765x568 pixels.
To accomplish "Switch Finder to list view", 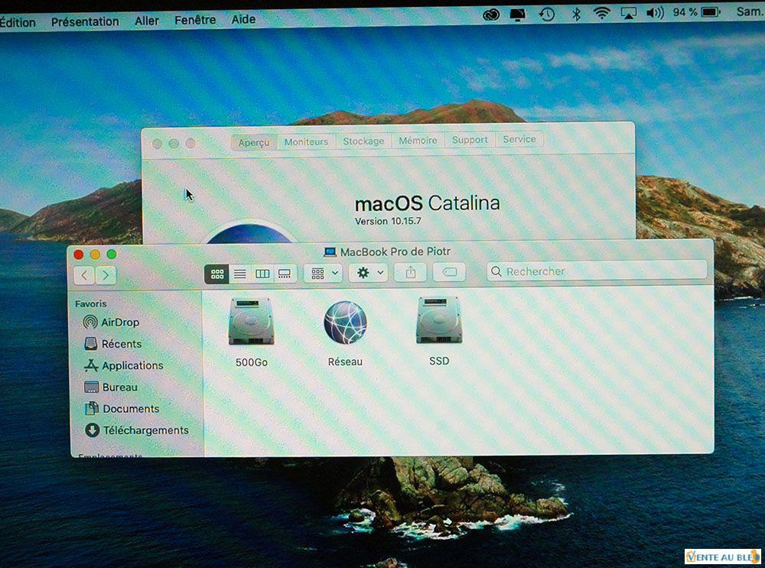I will point(239,274).
